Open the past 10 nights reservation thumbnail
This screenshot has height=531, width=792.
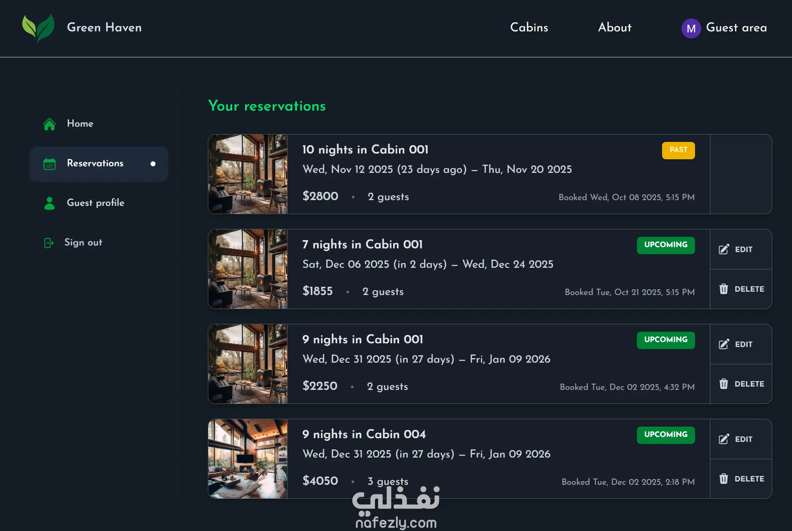(x=248, y=174)
